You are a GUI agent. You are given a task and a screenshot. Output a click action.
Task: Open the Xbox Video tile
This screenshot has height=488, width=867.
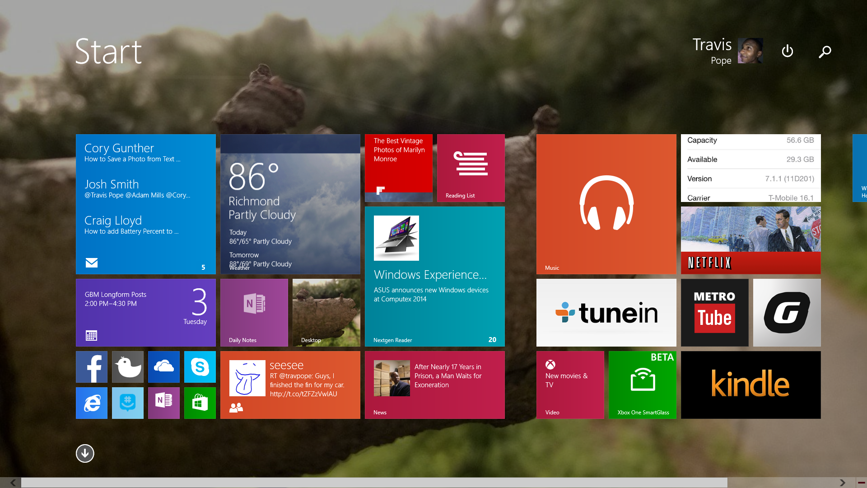570,385
